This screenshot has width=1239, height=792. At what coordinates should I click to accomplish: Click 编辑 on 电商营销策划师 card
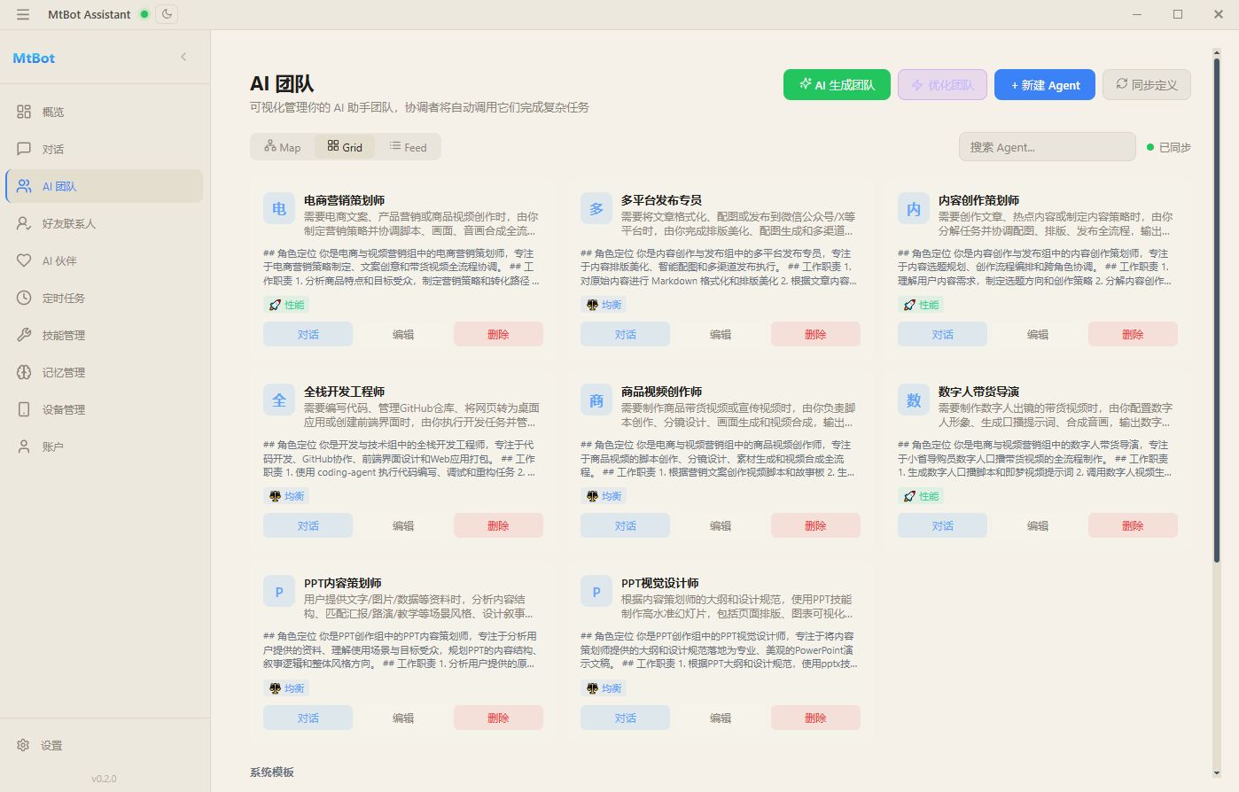(x=403, y=334)
